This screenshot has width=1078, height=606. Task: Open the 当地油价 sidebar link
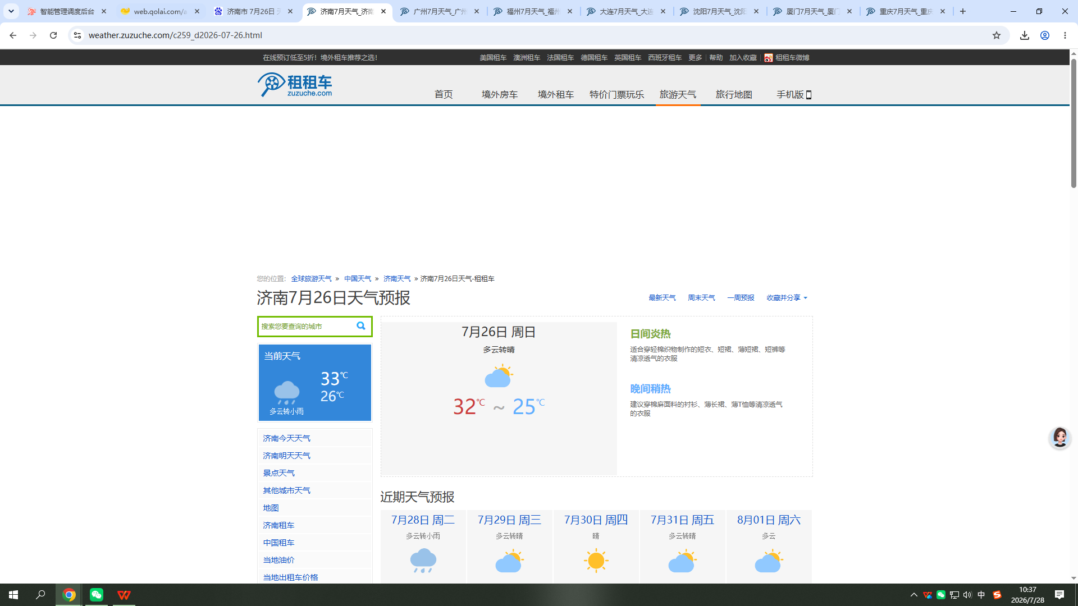click(278, 560)
